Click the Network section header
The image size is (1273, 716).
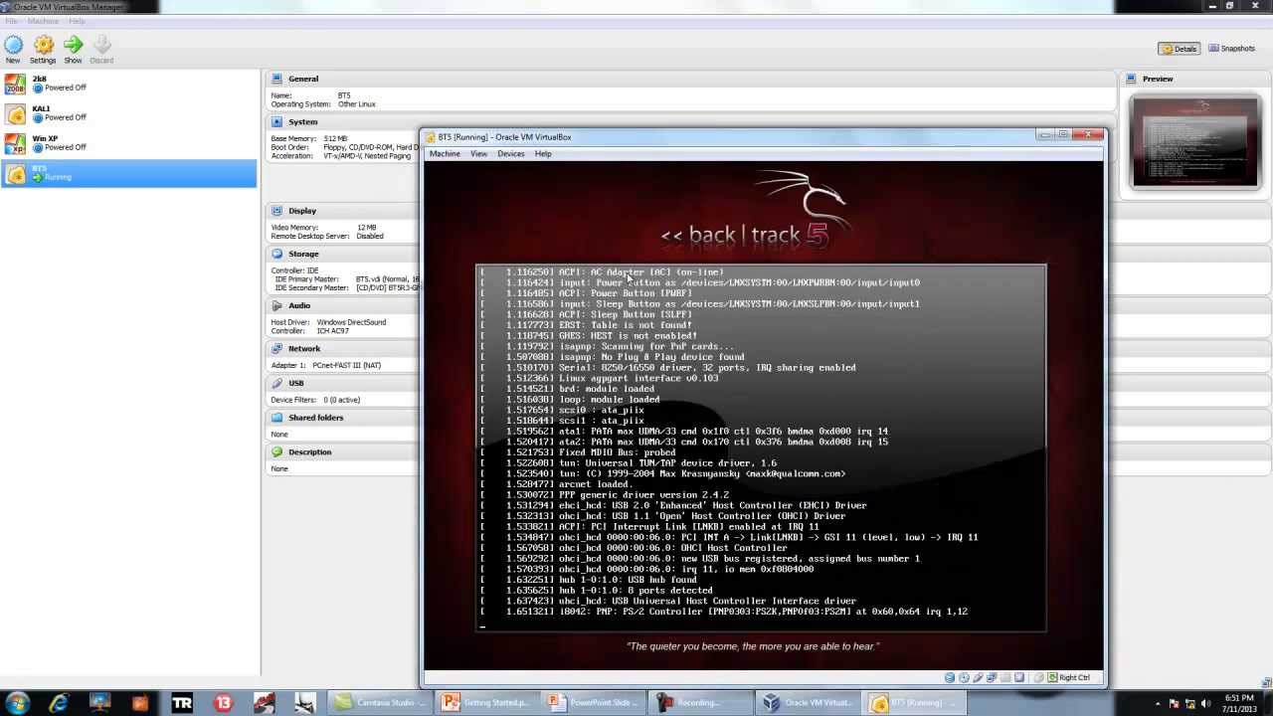pyautogui.click(x=304, y=348)
